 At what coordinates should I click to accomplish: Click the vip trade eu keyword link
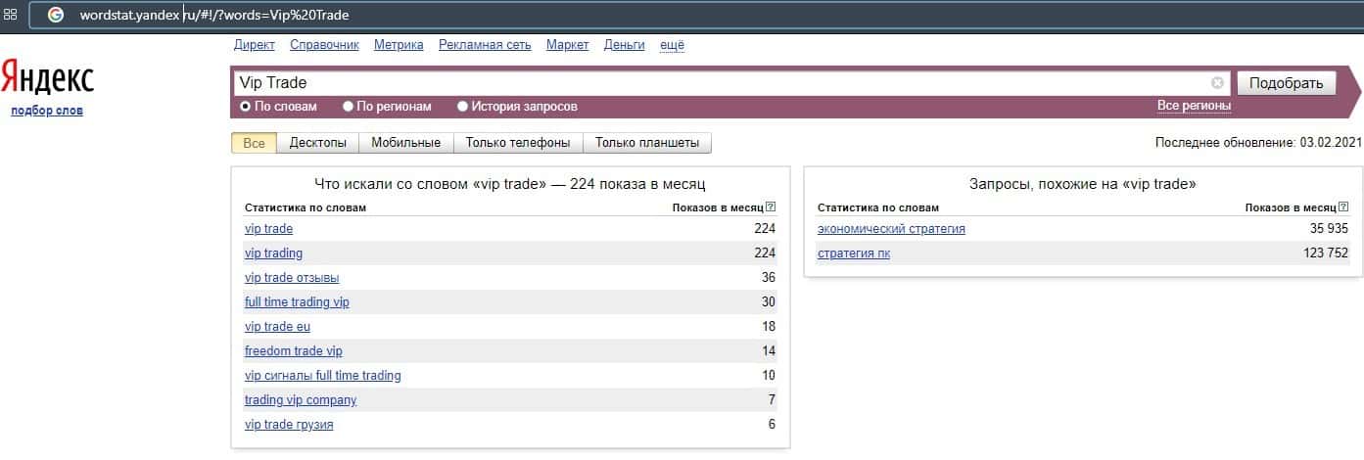pyautogui.click(x=277, y=327)
